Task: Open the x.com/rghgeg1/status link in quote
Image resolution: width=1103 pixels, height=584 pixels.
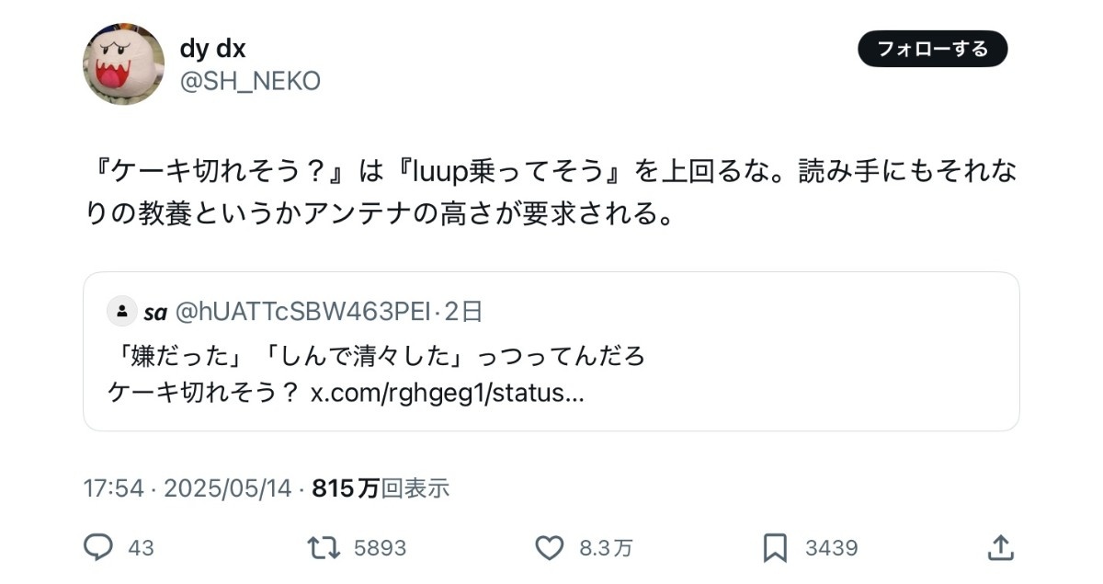Action: coord(447,393)
